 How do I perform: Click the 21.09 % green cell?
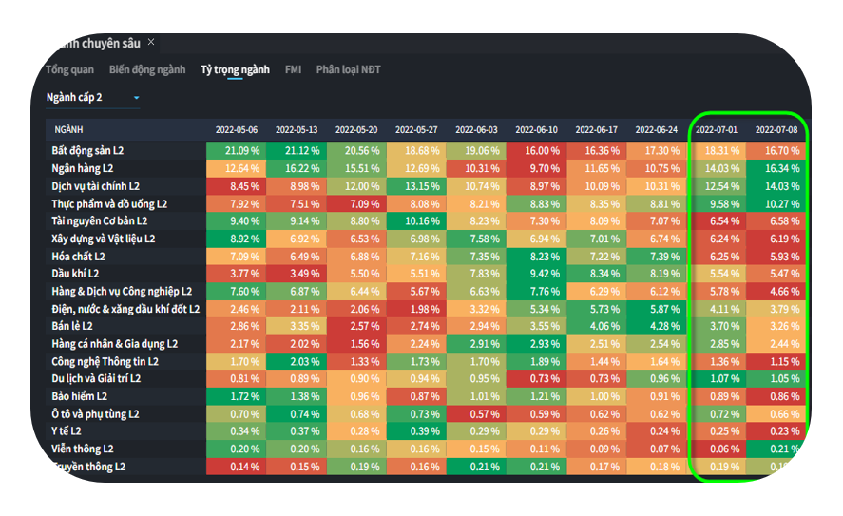[237, 150]
